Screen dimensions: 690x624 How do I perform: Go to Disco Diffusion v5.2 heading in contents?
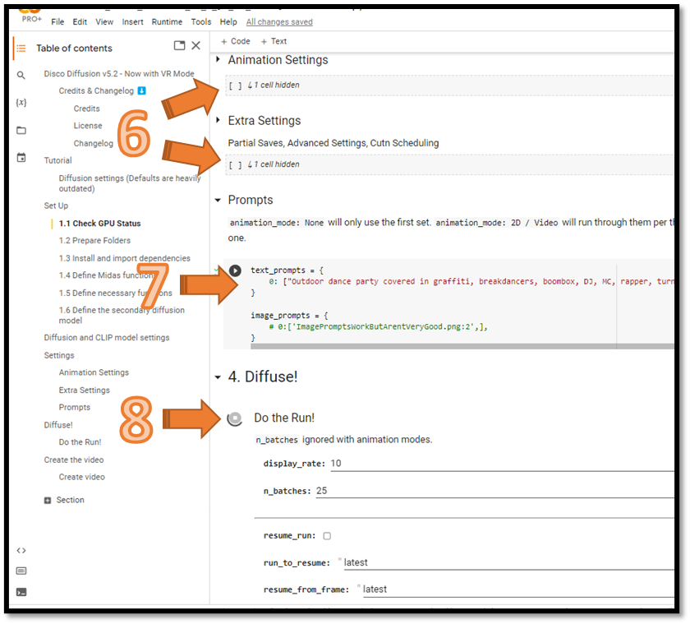coord(119,74)
